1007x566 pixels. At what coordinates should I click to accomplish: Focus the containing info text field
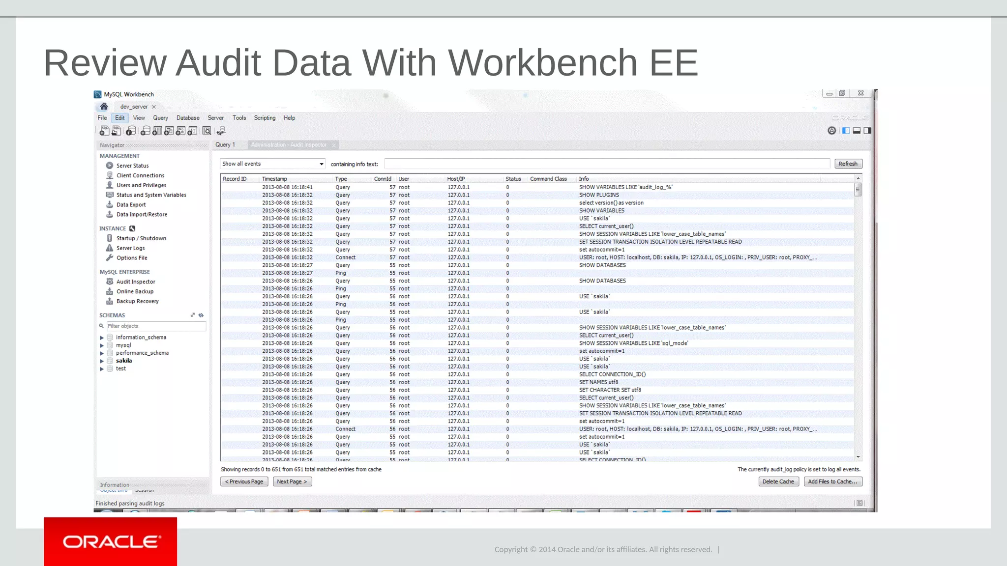click(607, 164)
